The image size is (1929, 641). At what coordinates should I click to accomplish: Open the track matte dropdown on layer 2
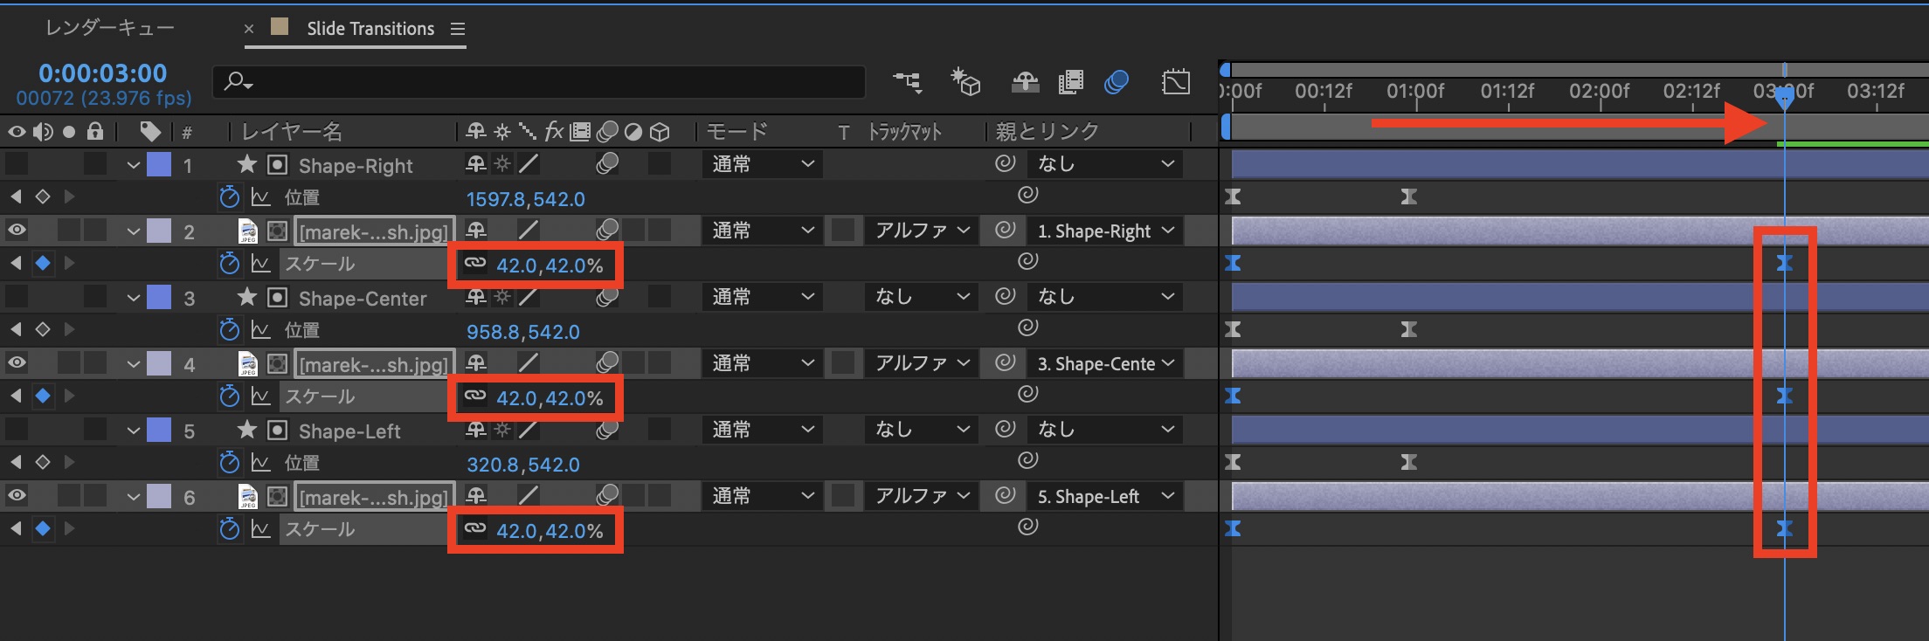(923, 231)
